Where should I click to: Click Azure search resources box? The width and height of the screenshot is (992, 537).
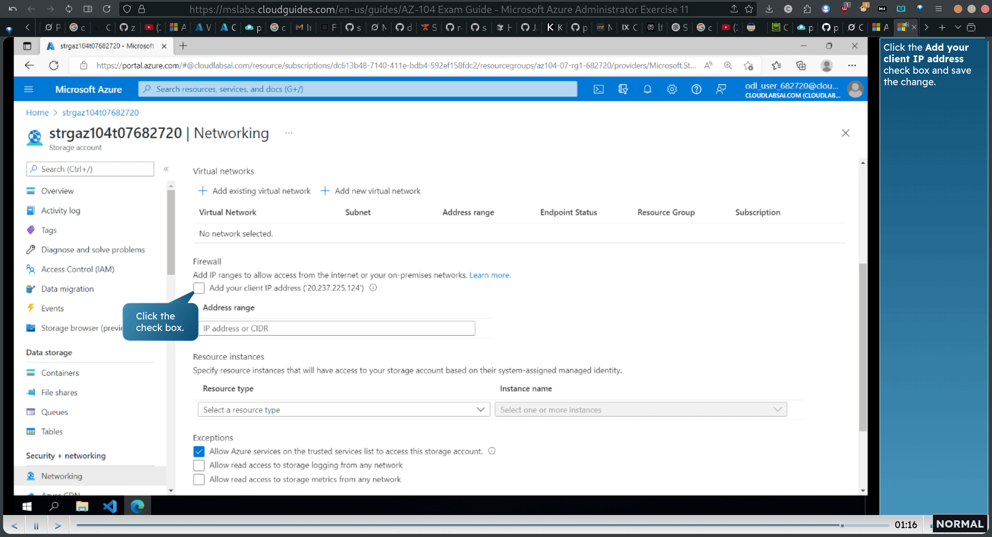(357, 89)
